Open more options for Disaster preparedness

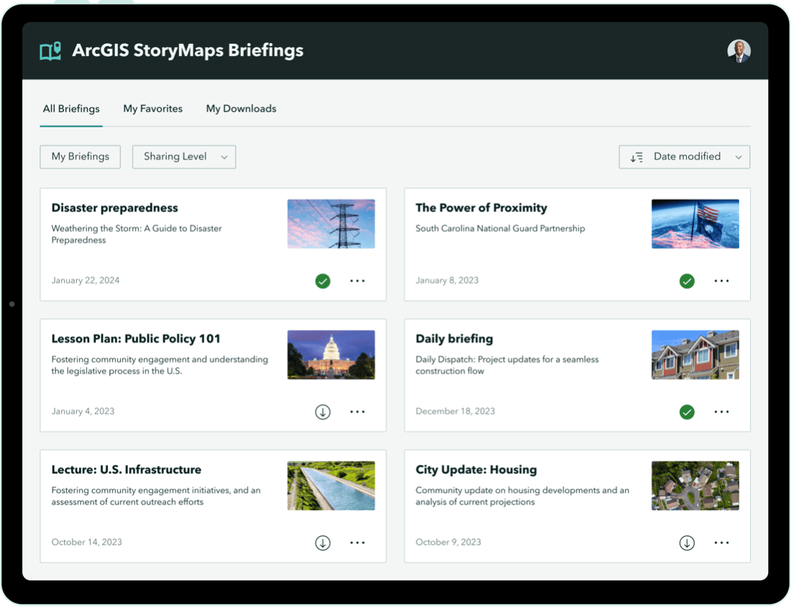(357, 281)
